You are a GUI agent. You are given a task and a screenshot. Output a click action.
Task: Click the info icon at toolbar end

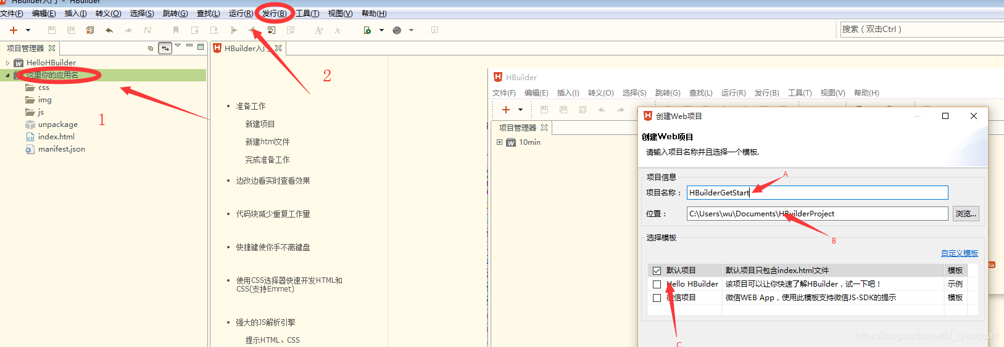point(434,30)
